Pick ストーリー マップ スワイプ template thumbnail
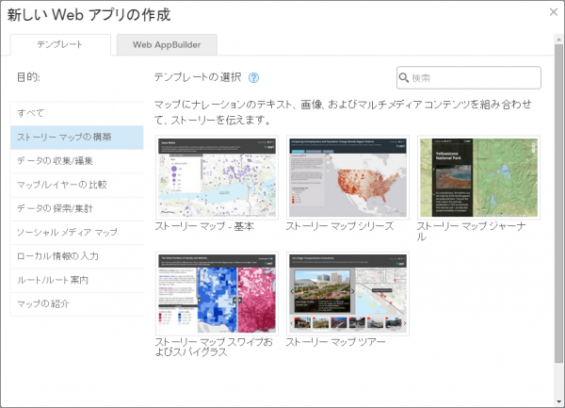Image resolution: width=565 pixels, height=408 pixels. click(216, 293)
